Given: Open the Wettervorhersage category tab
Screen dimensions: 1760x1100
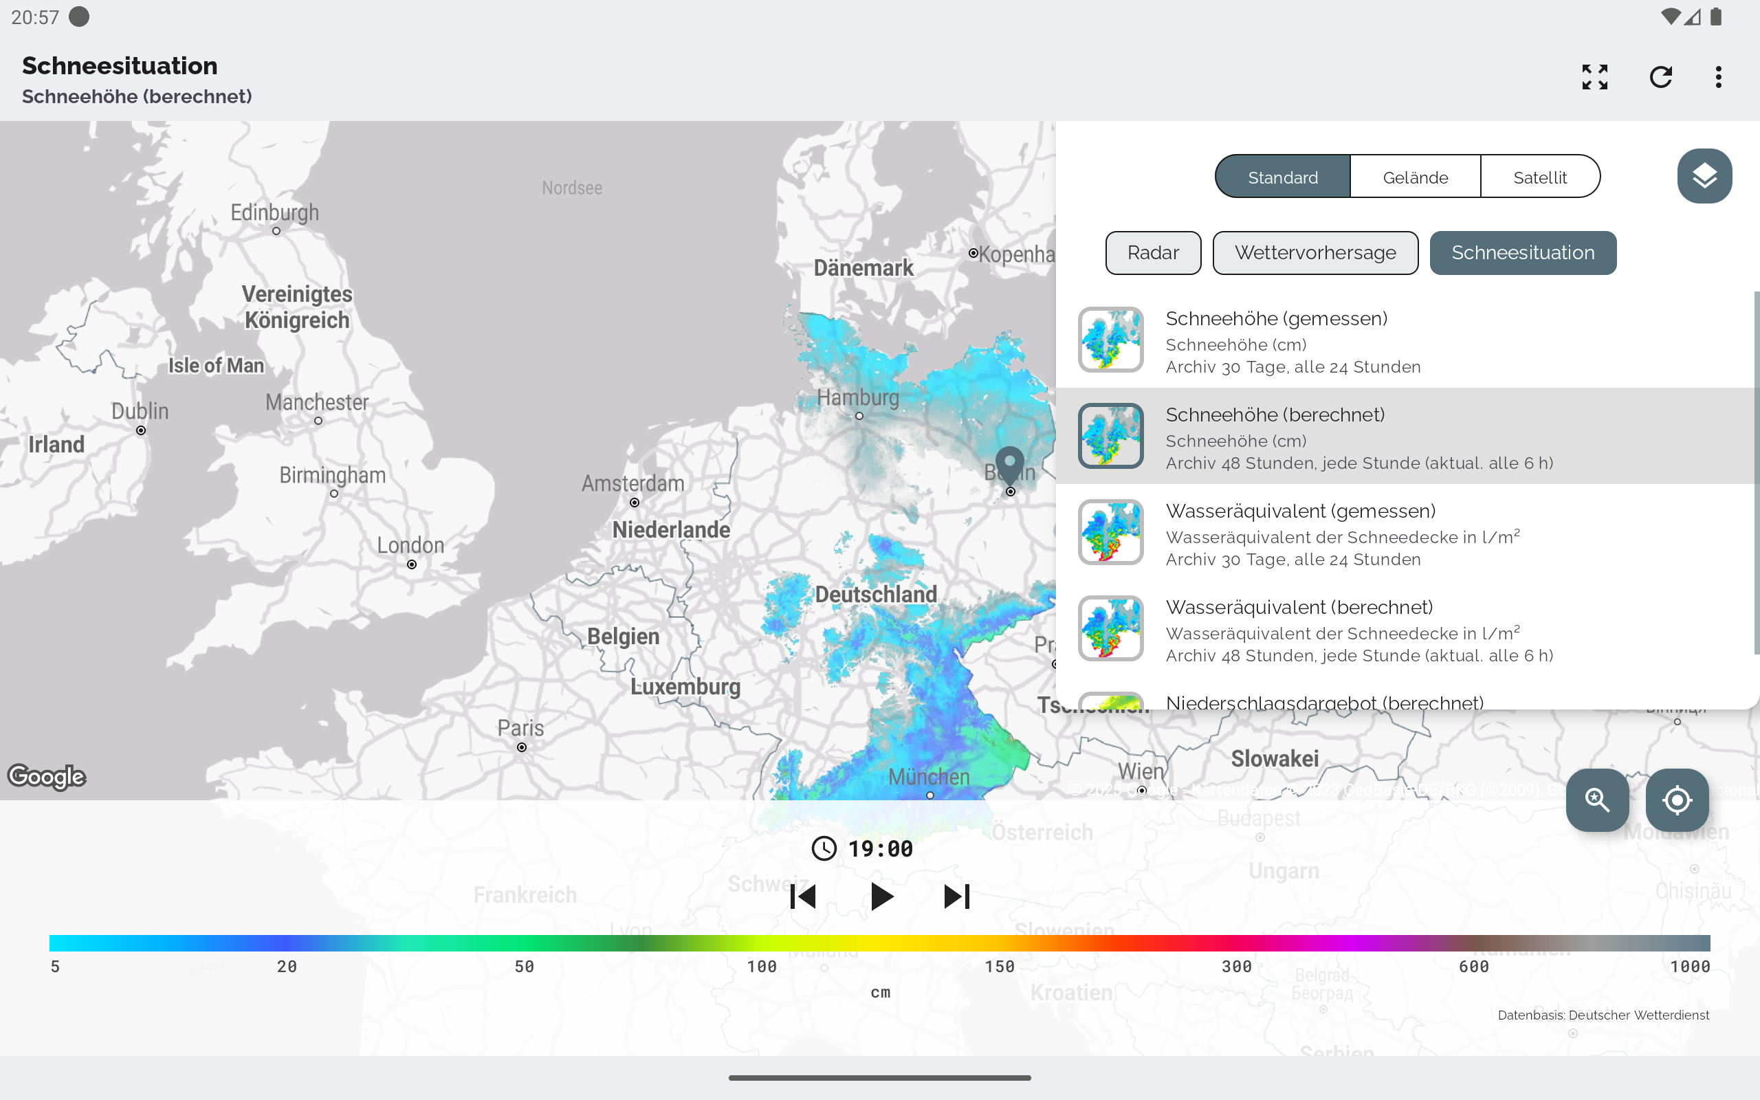Looking at the screenshot, I should (x=1315, y=252).
